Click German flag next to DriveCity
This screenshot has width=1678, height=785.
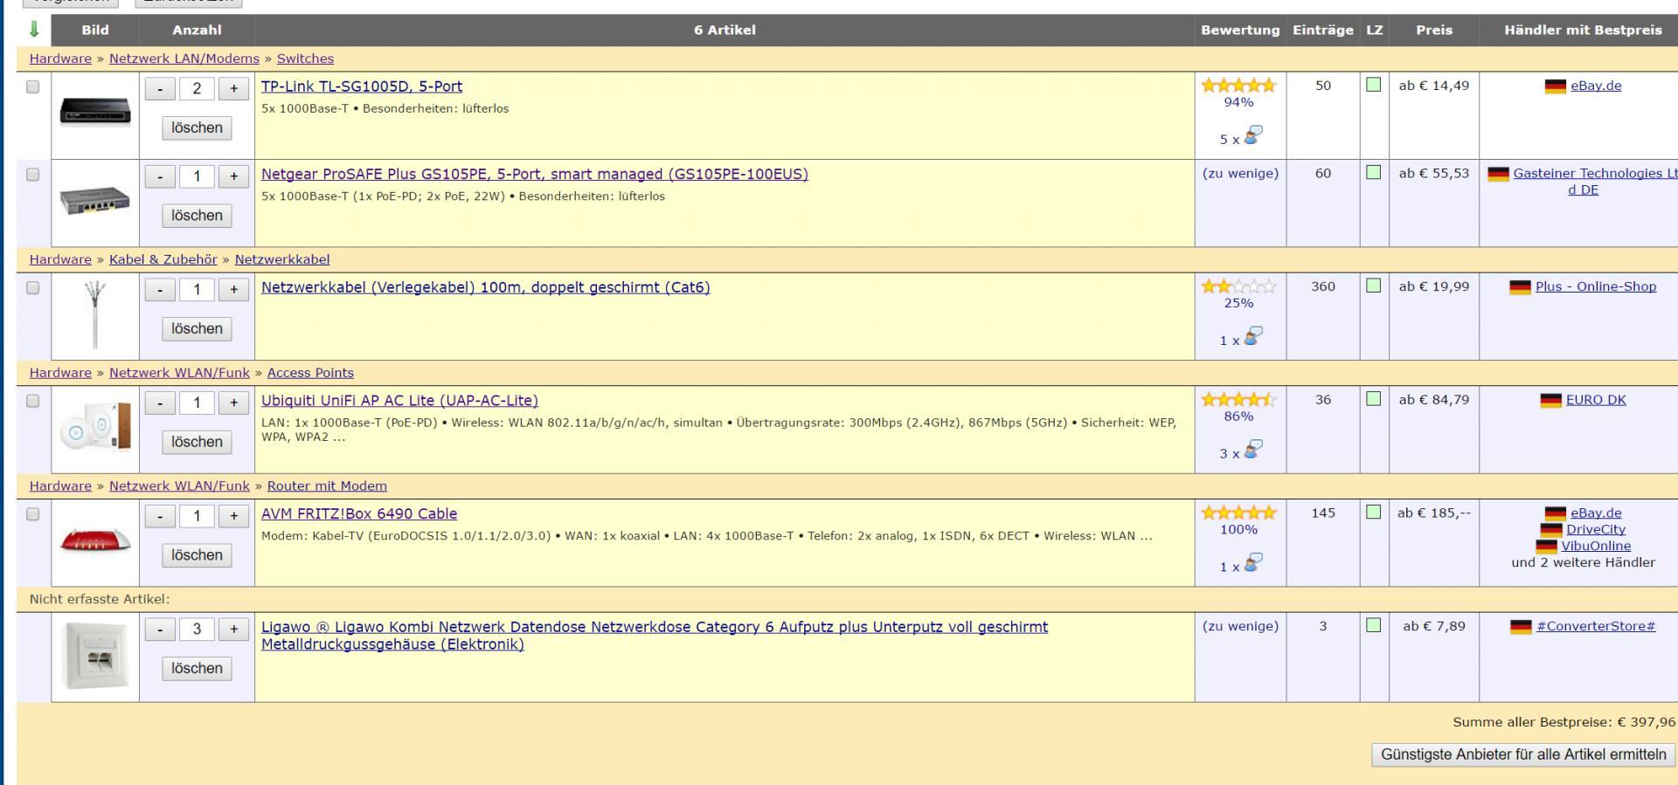pos(1550,530)
